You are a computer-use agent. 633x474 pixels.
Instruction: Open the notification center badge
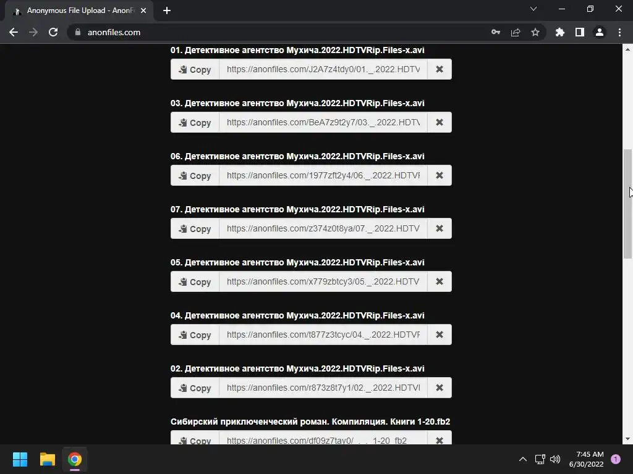(616, 459)
